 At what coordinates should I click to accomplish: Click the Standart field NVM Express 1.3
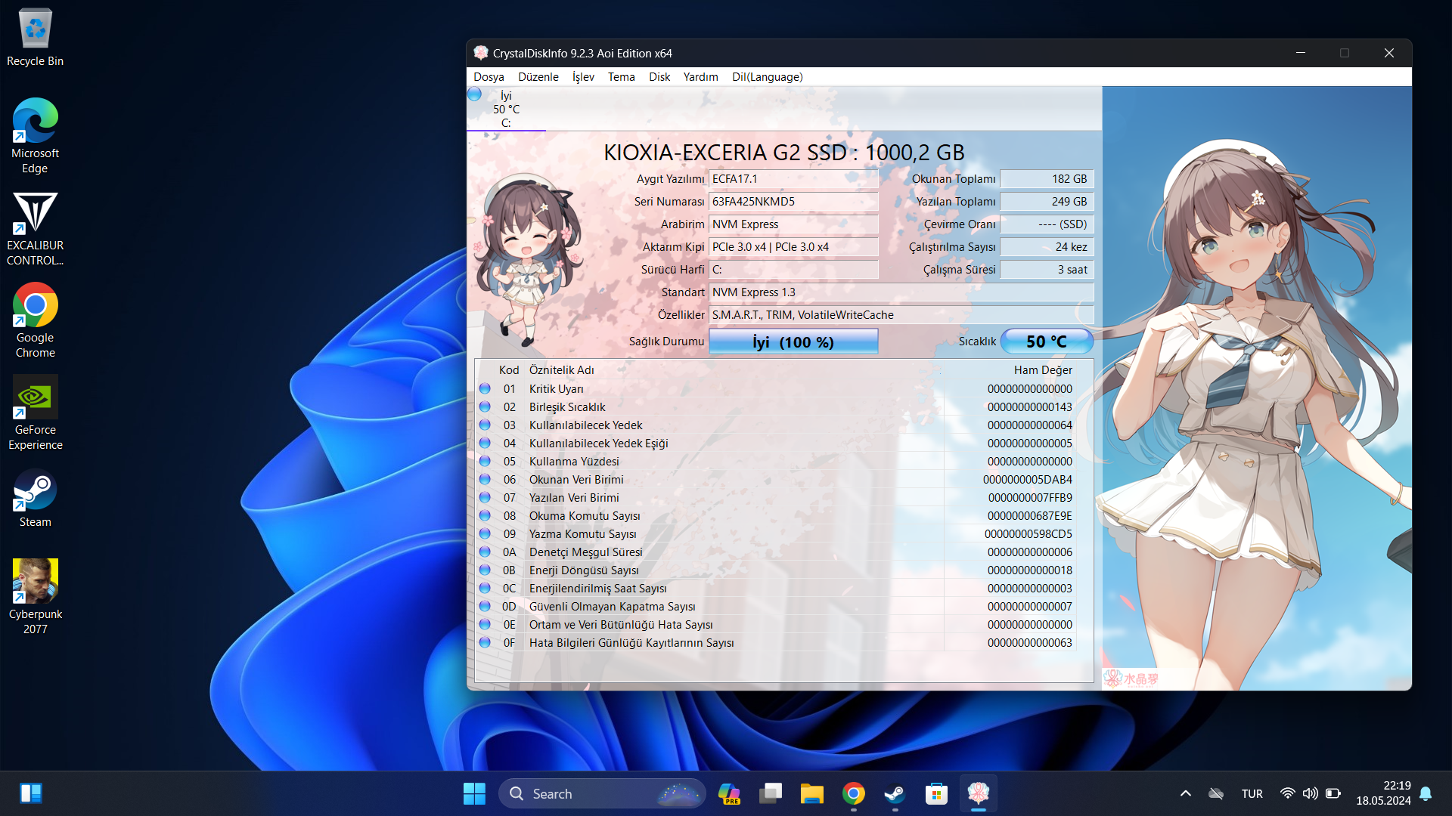coord(901,292)
